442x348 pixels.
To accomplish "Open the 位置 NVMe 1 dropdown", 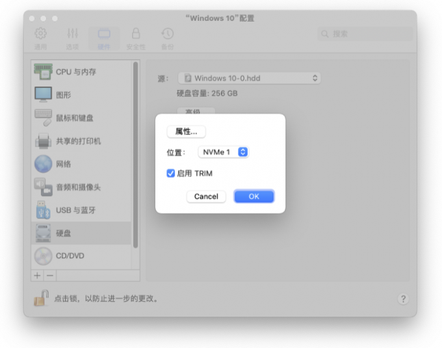I will [223, 152].
